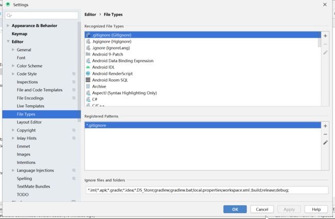Click the project-level icon beside Code Style

[74, 74]
